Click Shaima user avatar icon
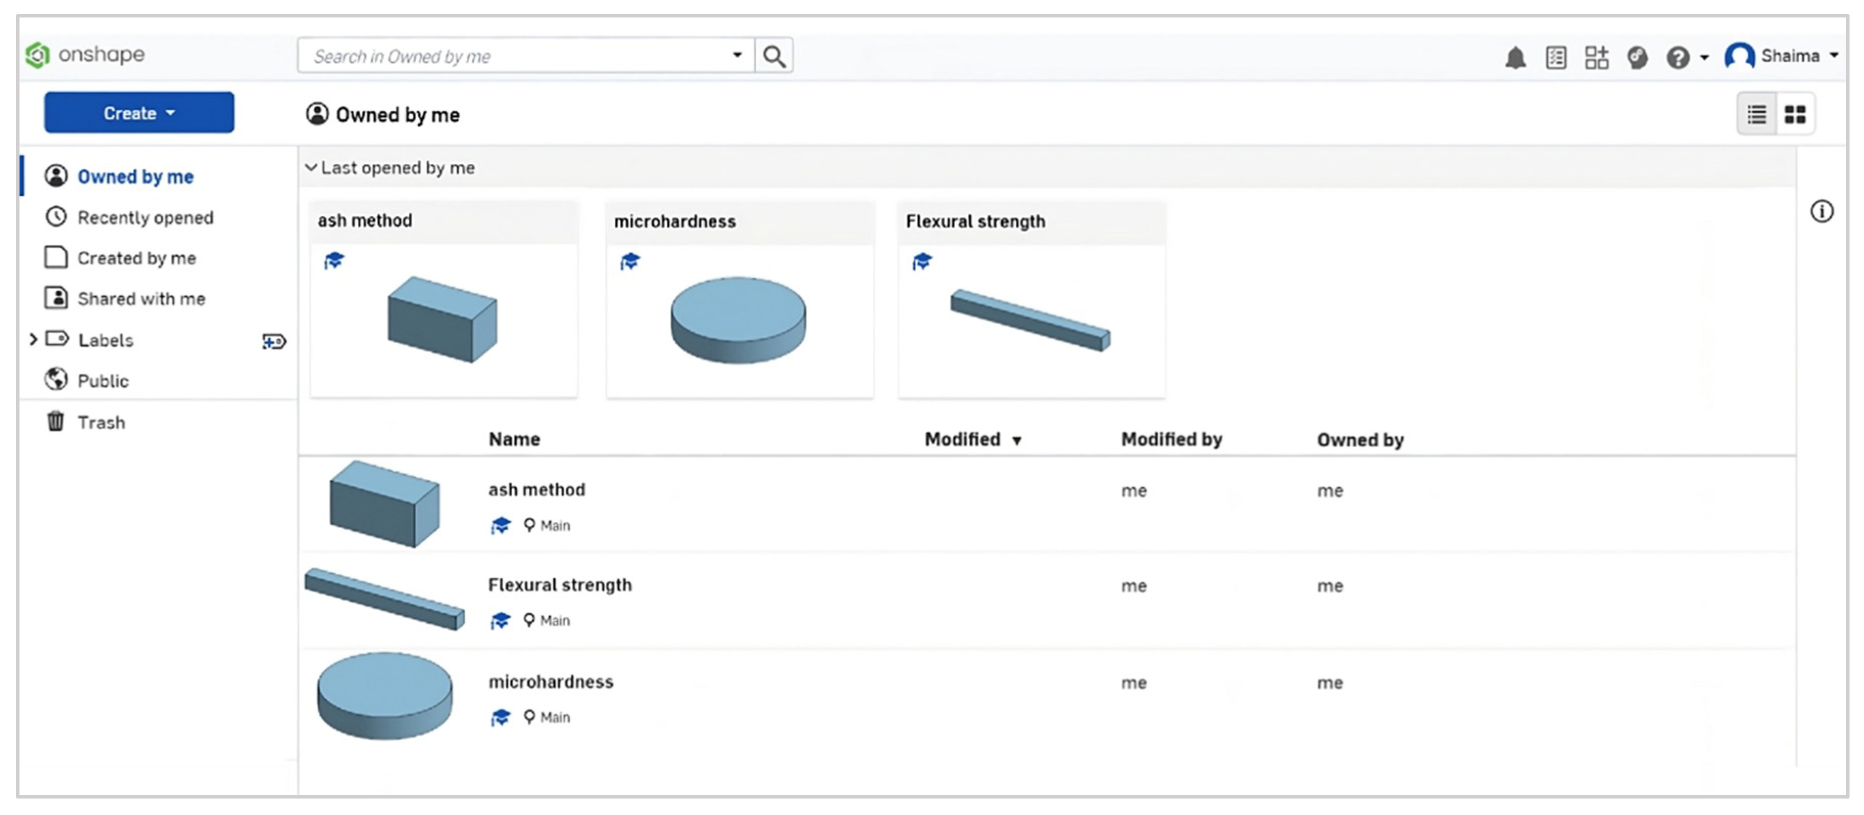Screen dimensions: 1864x815 pyautogui.click(x=1739, y=56)
